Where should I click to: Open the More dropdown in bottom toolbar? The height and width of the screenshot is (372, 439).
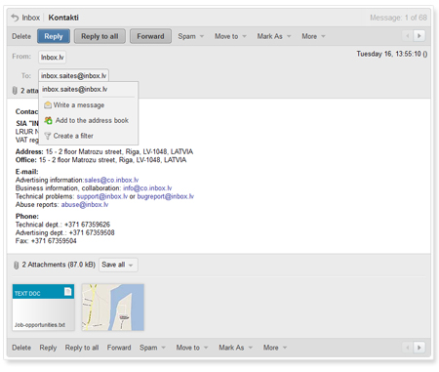click(x=275, y=348)
